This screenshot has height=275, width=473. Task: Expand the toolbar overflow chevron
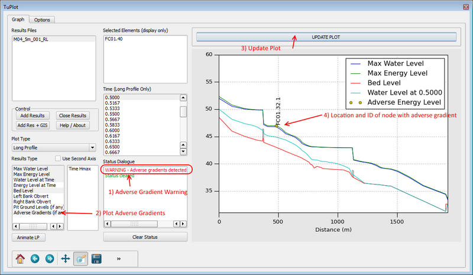119,258
